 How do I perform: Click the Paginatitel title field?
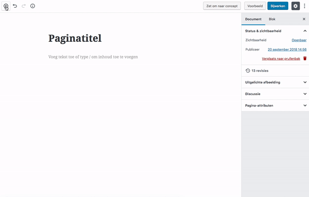[x=75, y=39]
